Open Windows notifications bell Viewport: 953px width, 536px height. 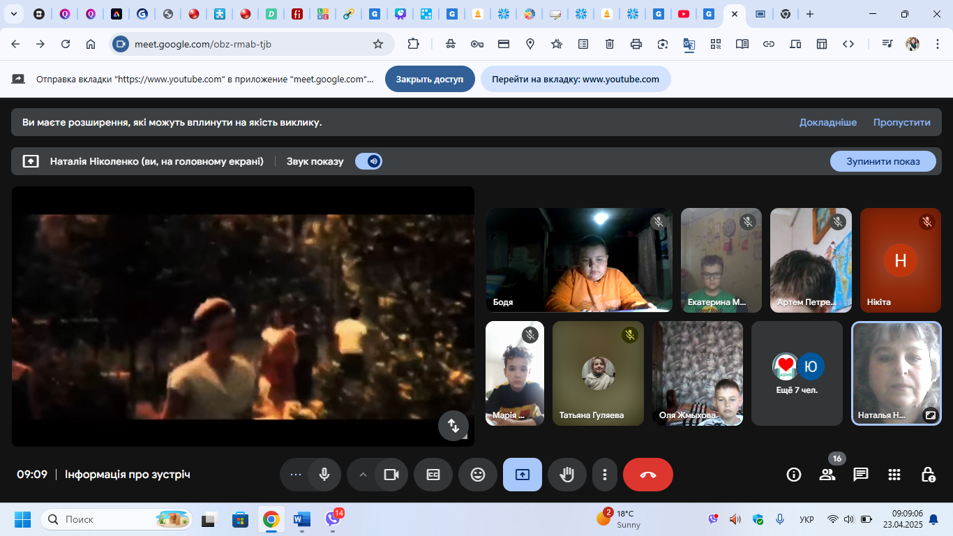click(x=933, y=520)
